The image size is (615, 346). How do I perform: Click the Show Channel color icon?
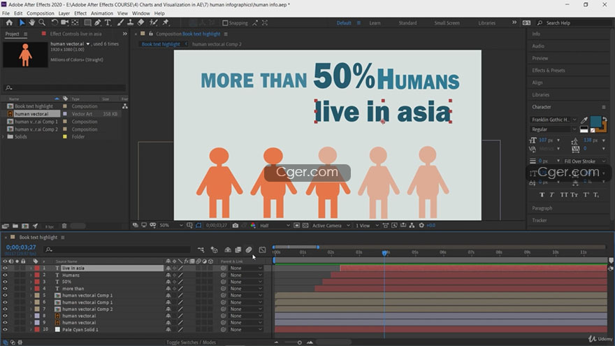pos(253,226)
